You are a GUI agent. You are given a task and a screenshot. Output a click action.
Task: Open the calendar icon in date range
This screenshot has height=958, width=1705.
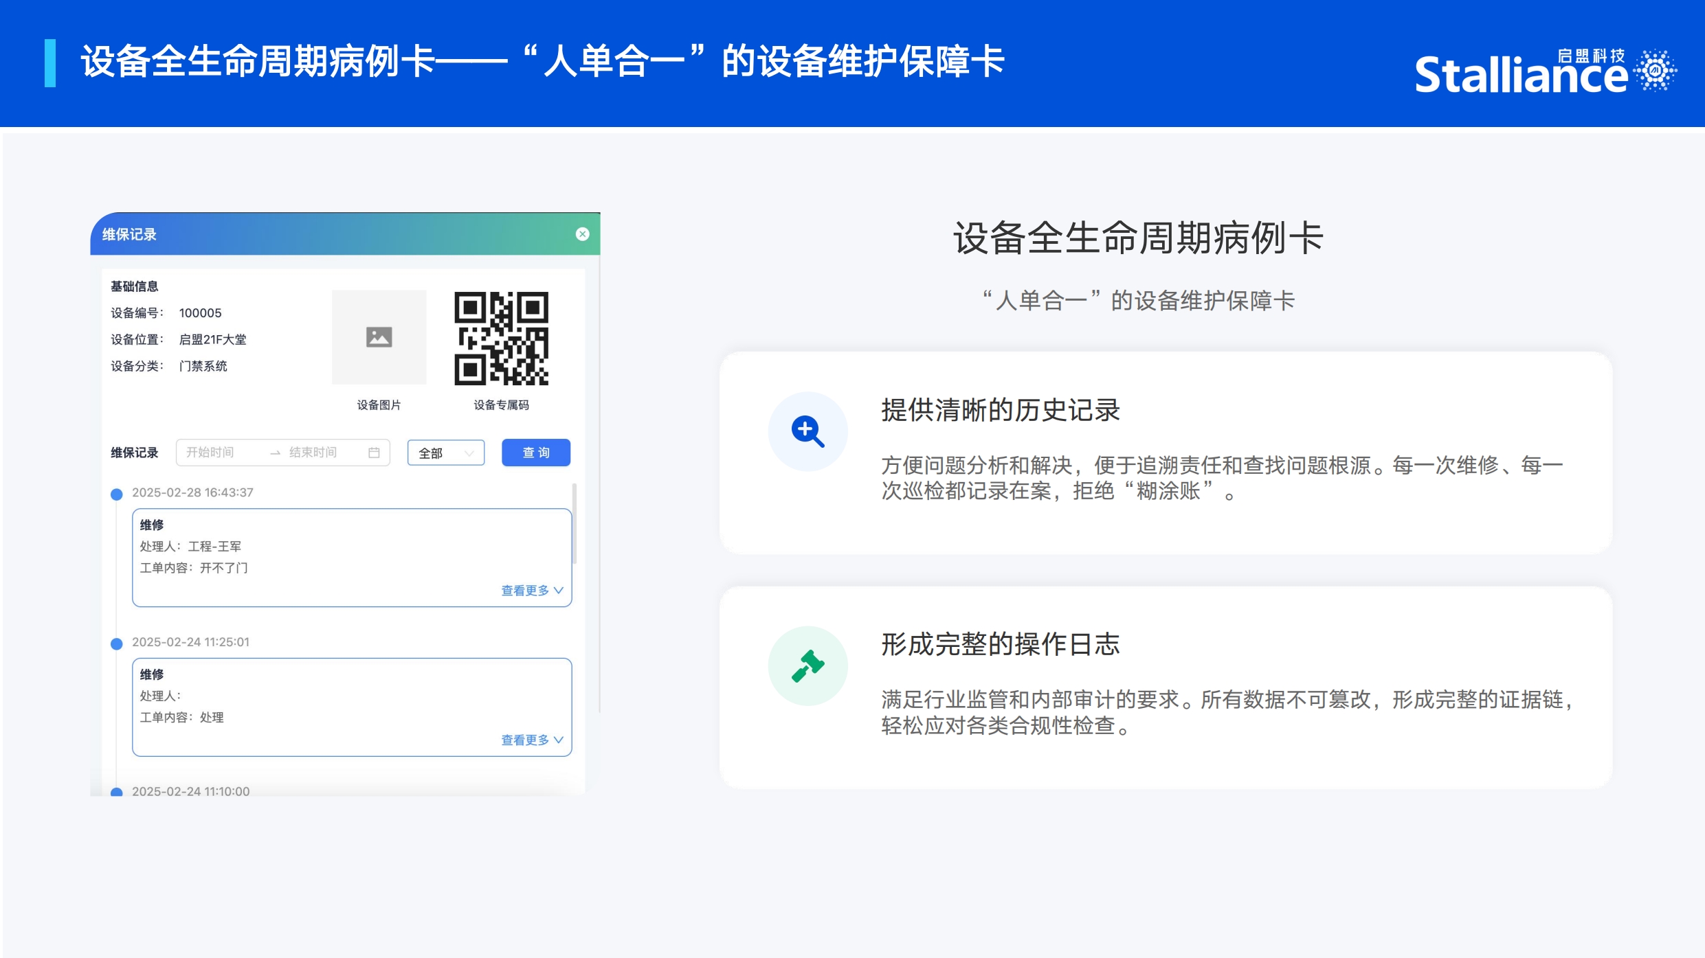coord(374,453)
